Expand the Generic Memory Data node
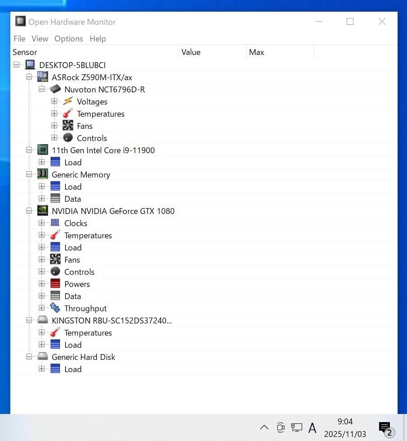 point(42,199)
